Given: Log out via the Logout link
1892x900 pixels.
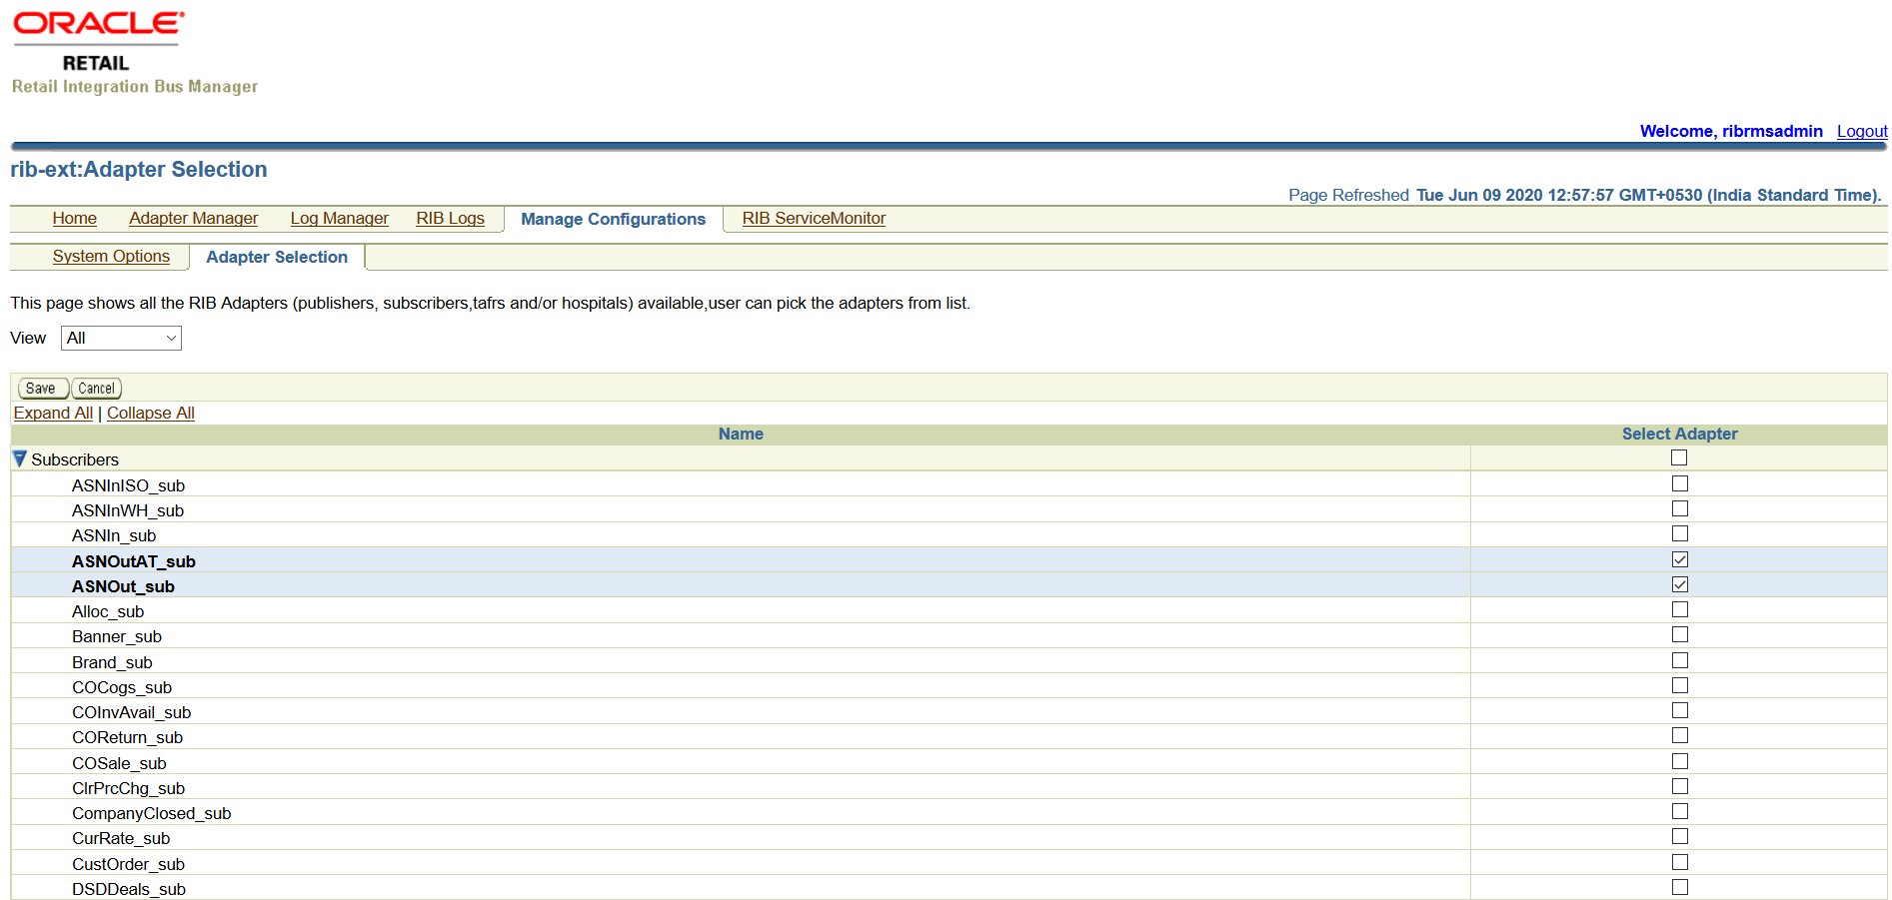Looking at the screenshot, I should pyautogui.click(x=1862, y=131).
